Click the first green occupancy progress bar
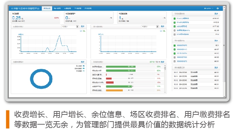Viewport: 236px width, 130px height. pos(121,67)
